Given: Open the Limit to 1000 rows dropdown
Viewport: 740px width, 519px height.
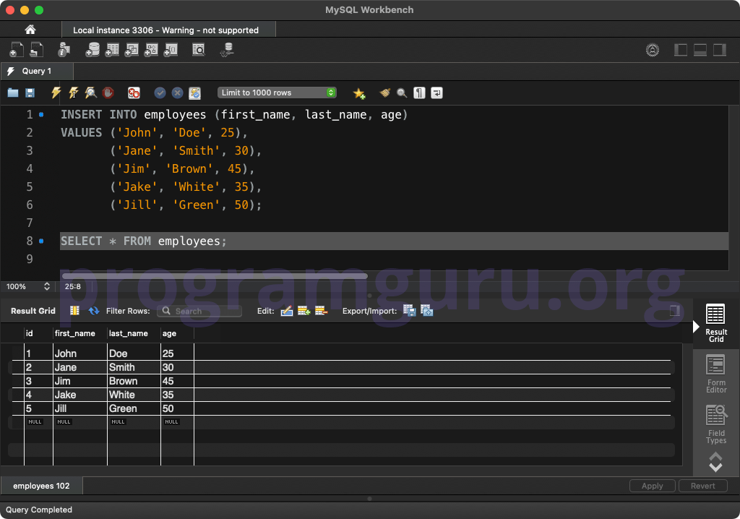Looking at the screenshot, I should point(331,93).
